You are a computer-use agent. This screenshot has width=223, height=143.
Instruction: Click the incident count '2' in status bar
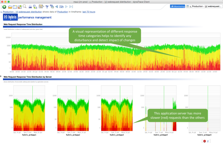tap(208, 141)
